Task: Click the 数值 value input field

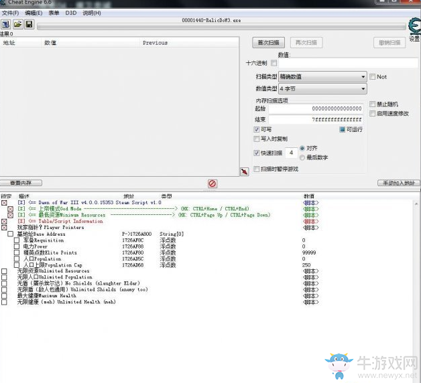Action: (348, 64)
